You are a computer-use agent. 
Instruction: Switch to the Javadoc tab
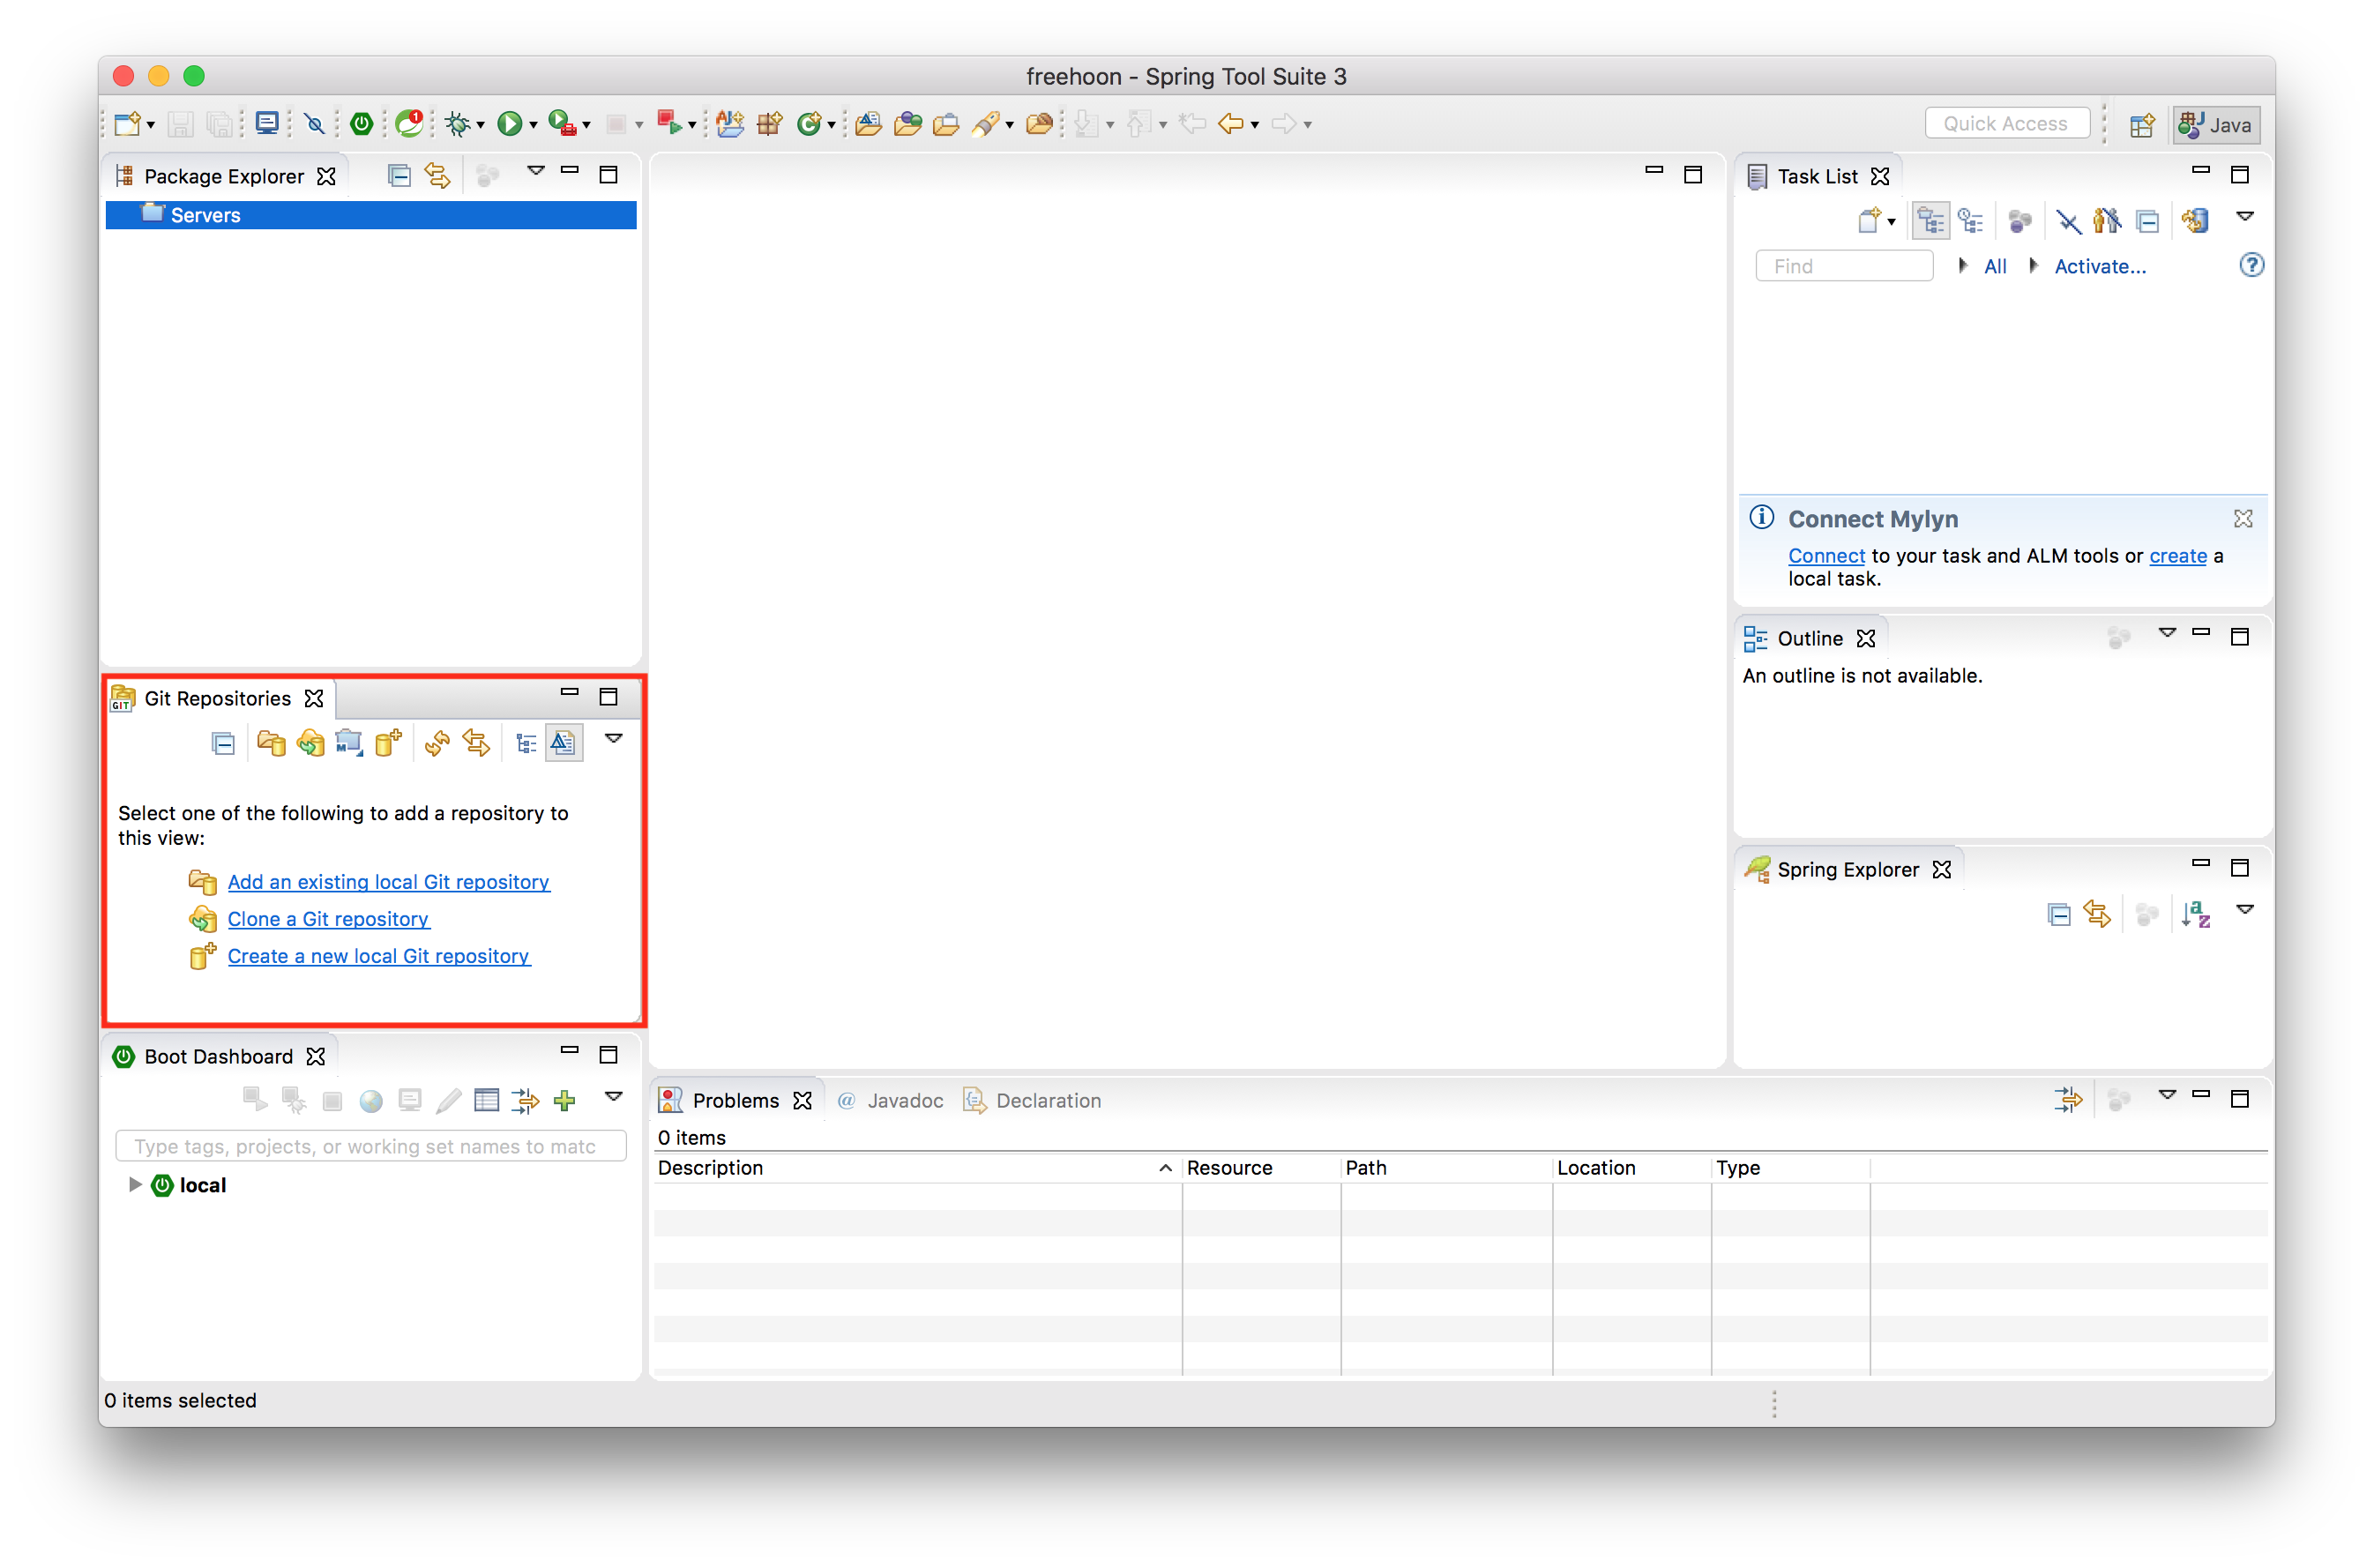904,1101
